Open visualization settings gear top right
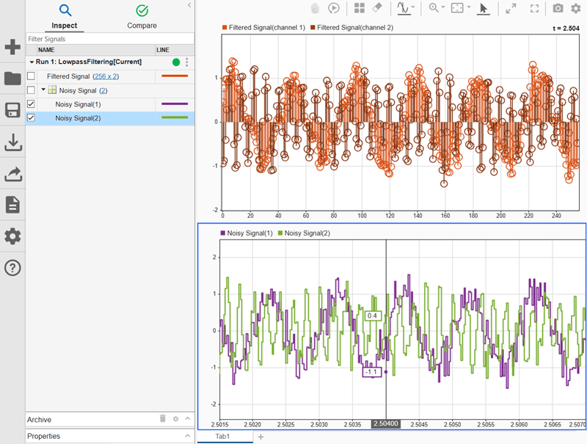Viewport: 587px width, 444px height. 576,8
